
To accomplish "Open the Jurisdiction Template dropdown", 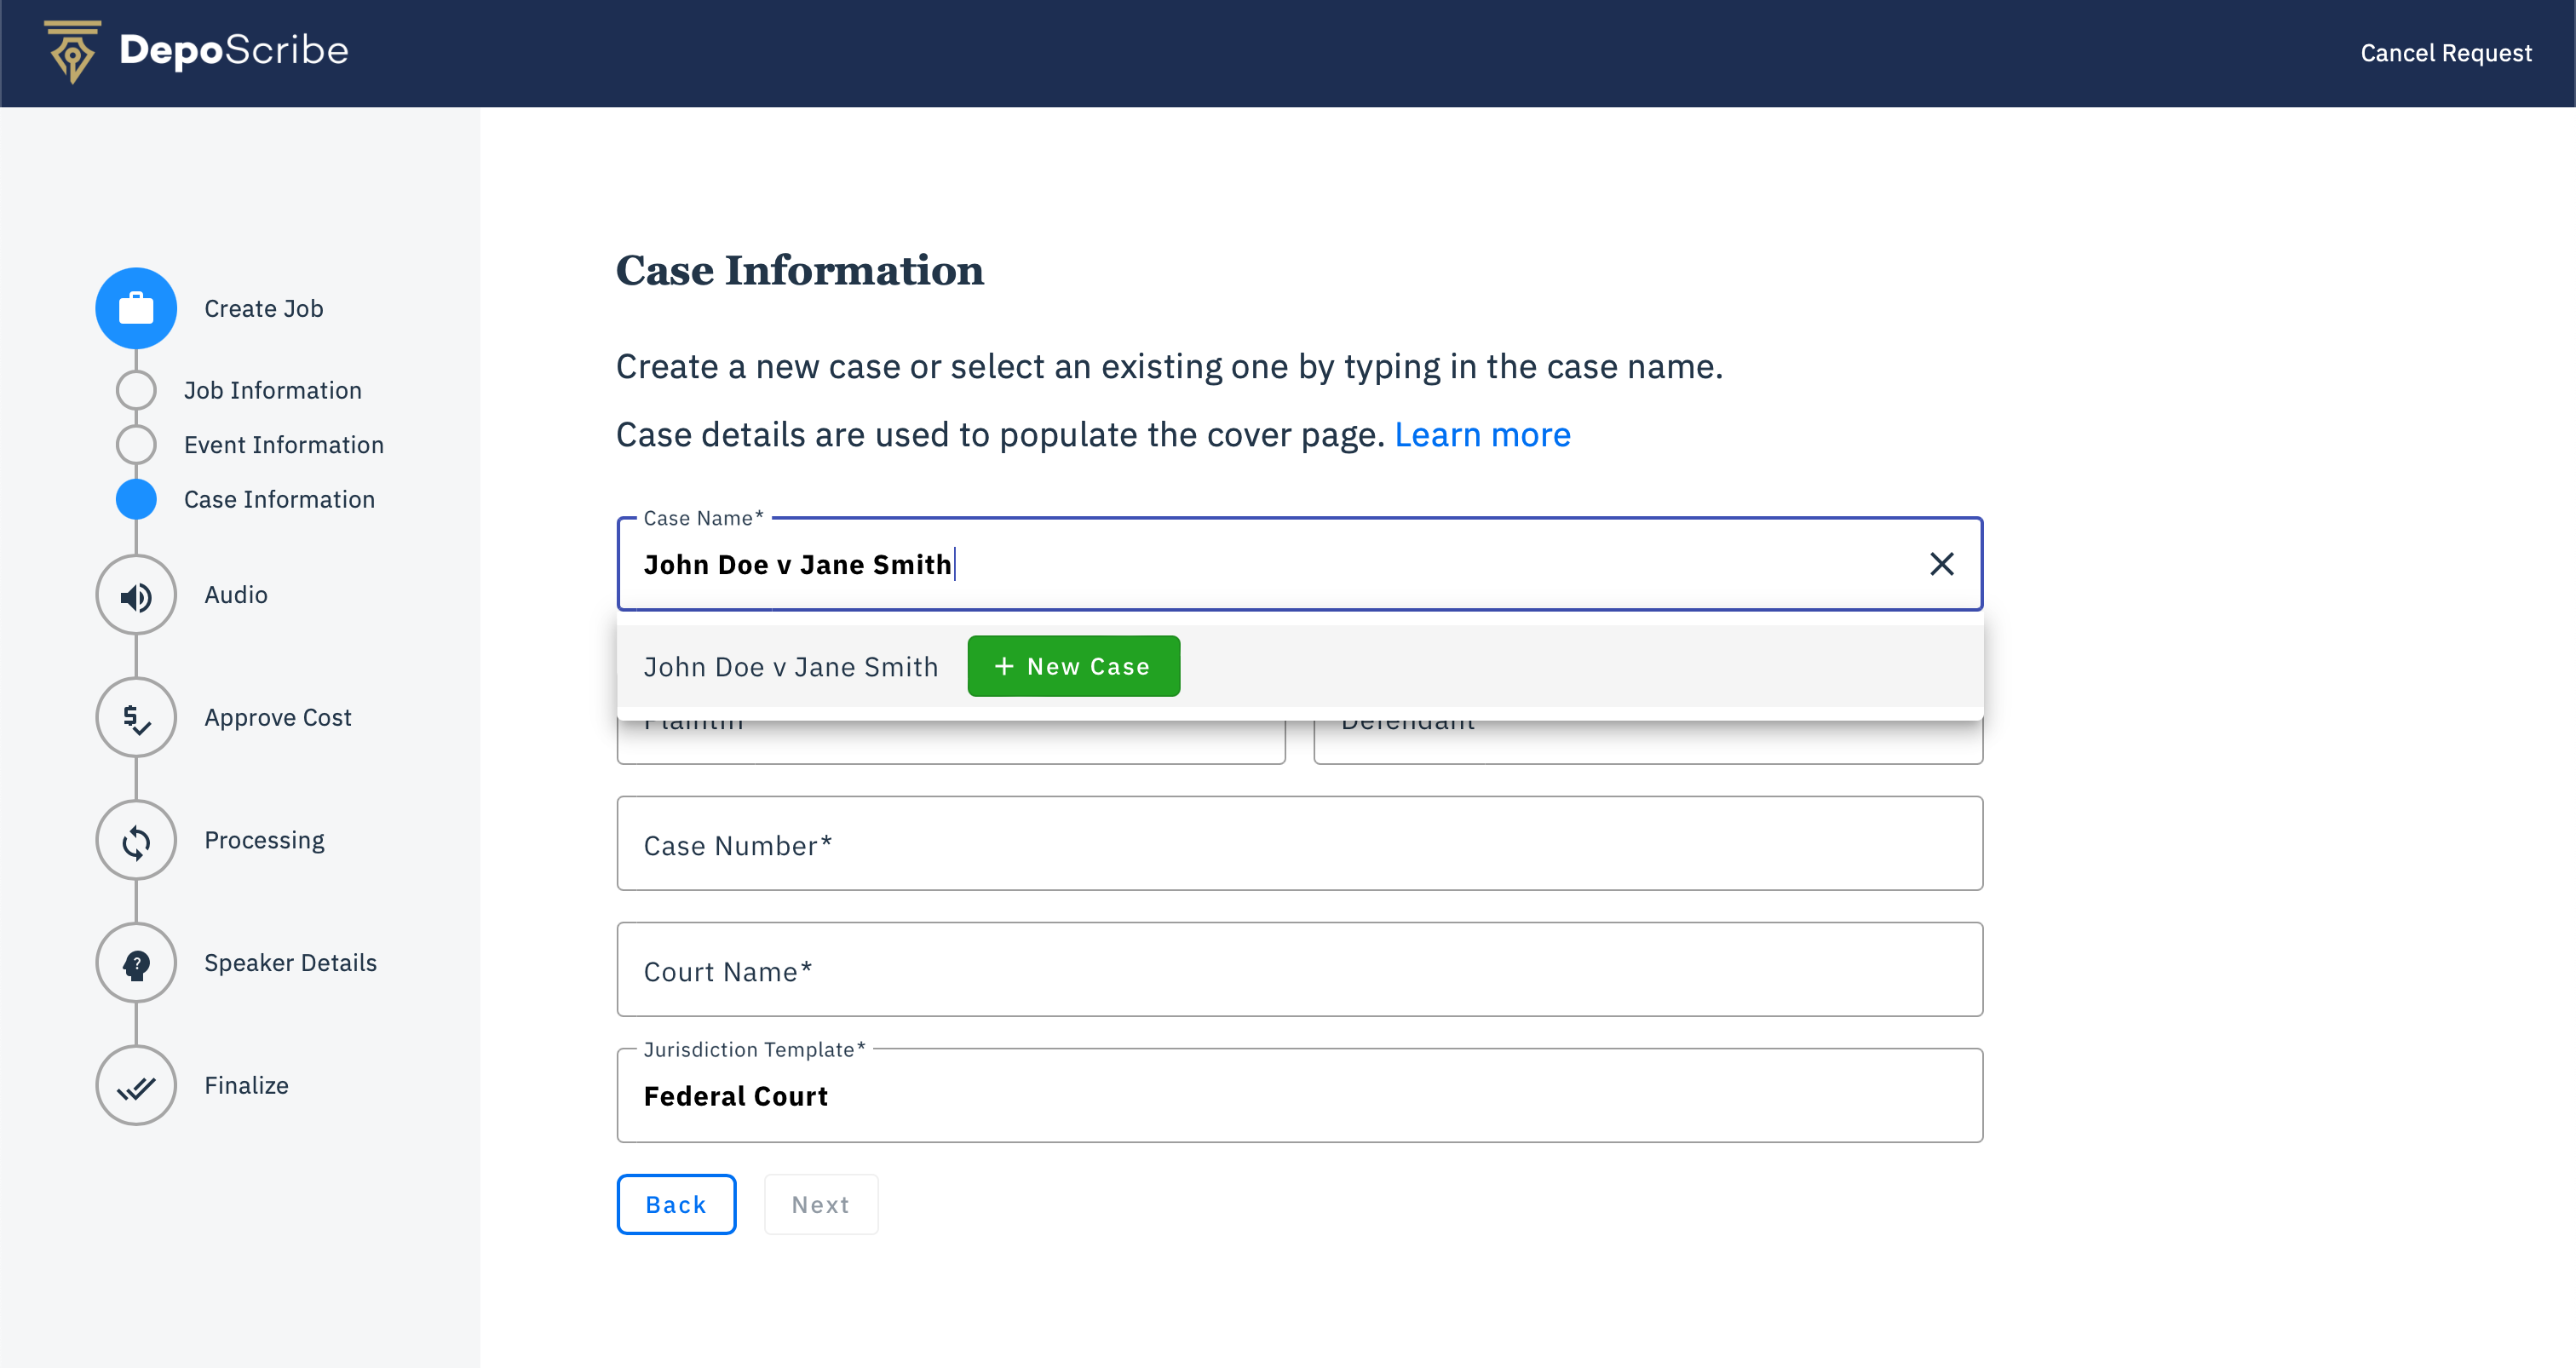I will tap(1298, 1096).
